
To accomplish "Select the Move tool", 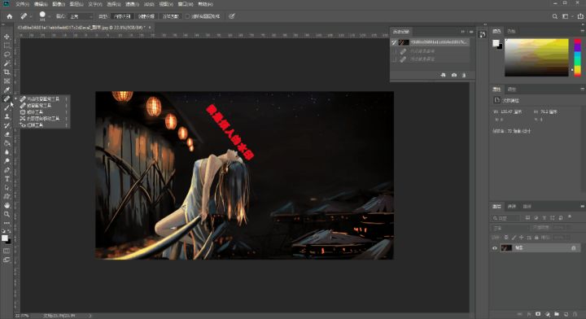I will [x=7, y=37].
